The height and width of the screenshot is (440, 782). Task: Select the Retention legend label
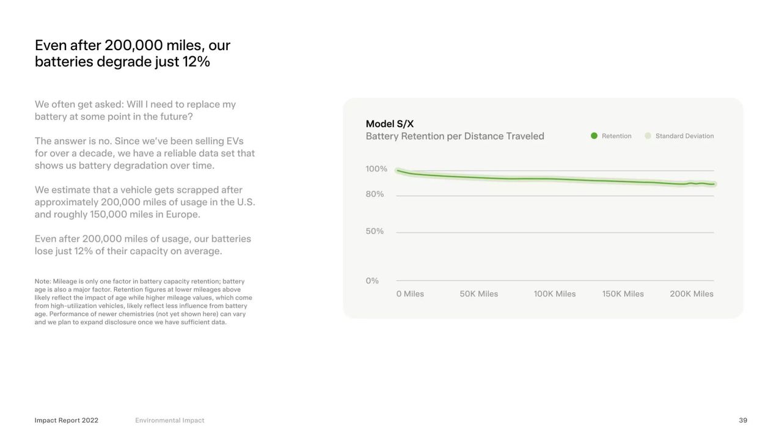tap(616, 136)
